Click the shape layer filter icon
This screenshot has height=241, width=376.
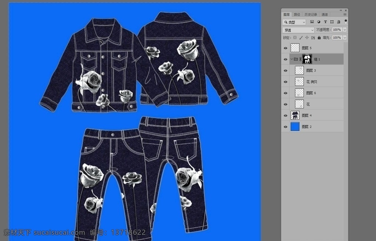pyautogui.click(x=332, y=22)
